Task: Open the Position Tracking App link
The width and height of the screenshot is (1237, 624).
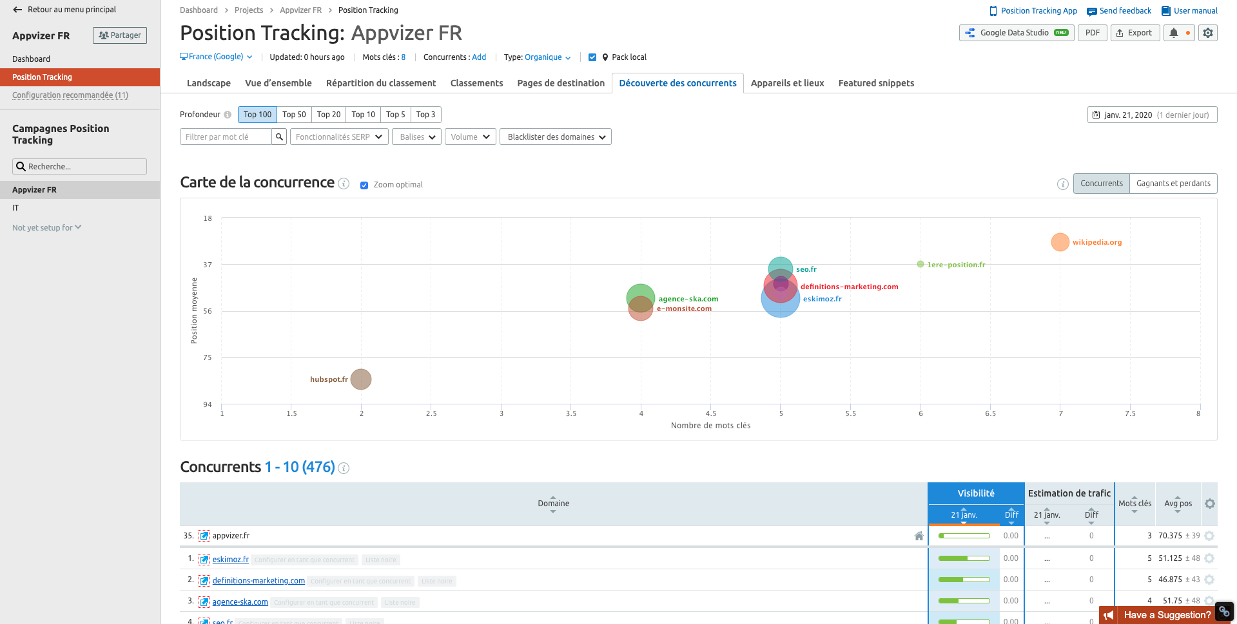Action: coord(1033,11)
